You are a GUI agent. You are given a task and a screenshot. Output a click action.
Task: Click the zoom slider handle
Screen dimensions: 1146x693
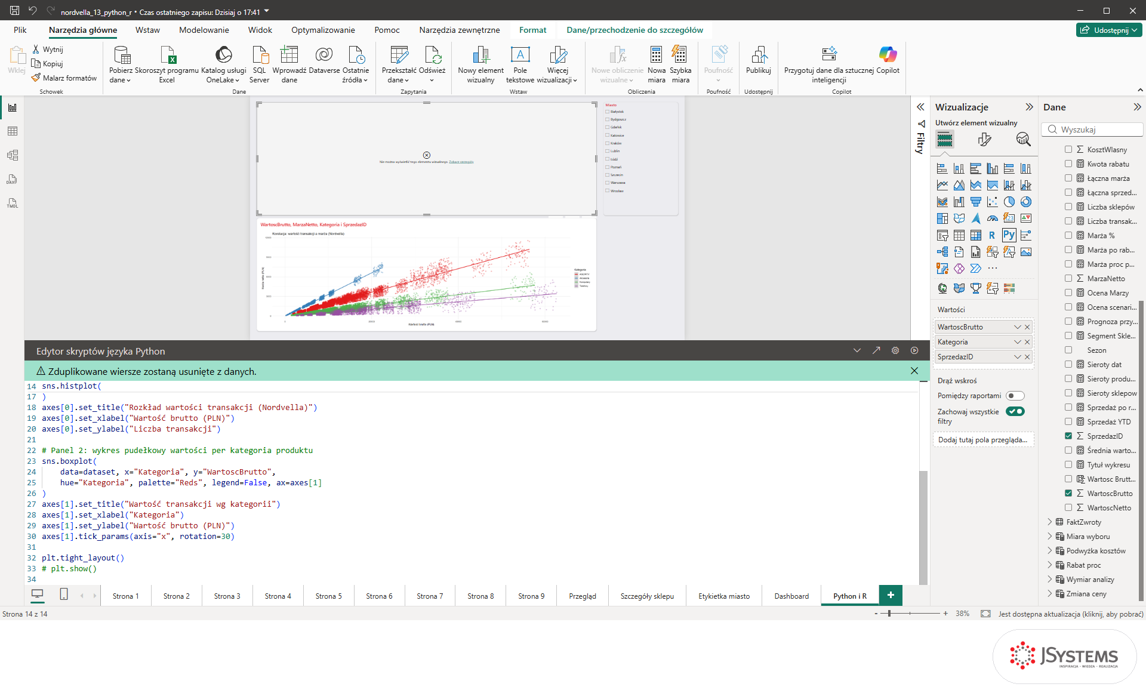(889, 614)
